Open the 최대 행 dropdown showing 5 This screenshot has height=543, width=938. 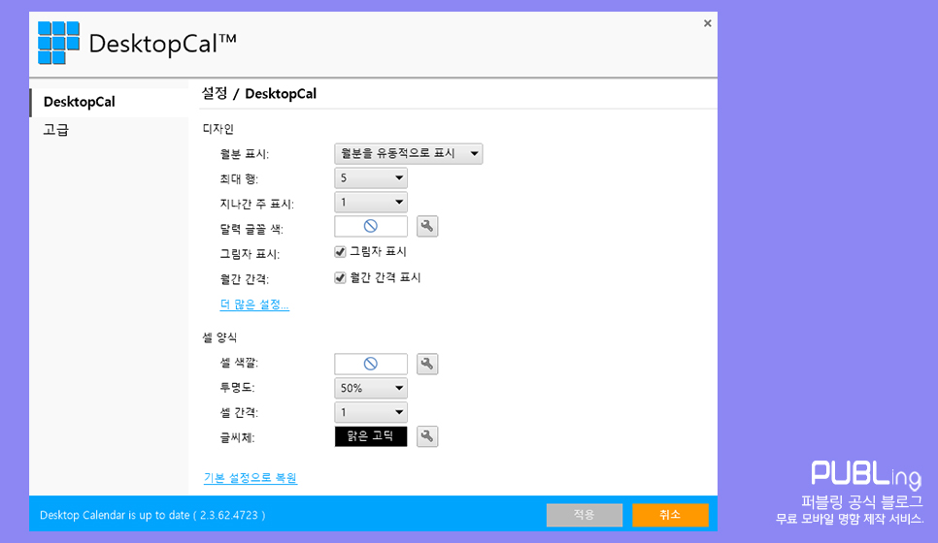click(x=371, y=178)
